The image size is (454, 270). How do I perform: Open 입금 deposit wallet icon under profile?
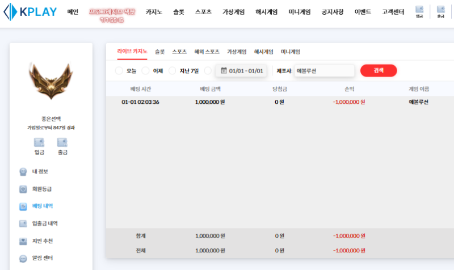[x=39, y=145]
